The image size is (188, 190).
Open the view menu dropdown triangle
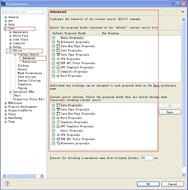click(x=183, y=12)
